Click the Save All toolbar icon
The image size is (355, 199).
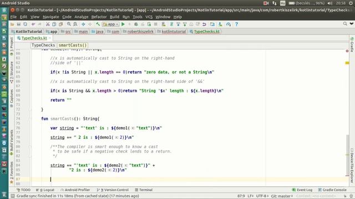pos(18,24)
